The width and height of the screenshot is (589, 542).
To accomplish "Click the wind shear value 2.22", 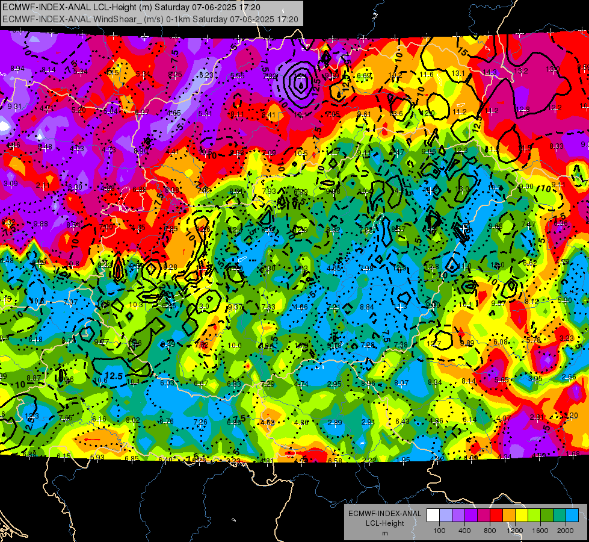I will (369, 460).
